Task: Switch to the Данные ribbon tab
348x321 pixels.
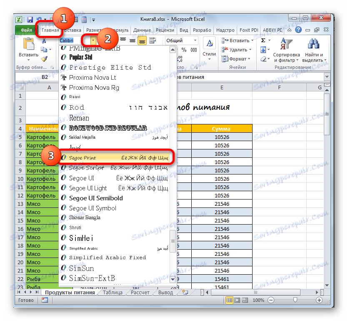Action: (x=142, y=30)
